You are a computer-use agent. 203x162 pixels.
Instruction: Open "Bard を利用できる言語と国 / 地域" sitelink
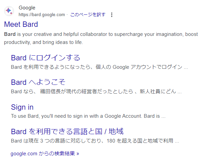(x=67, y=131)
